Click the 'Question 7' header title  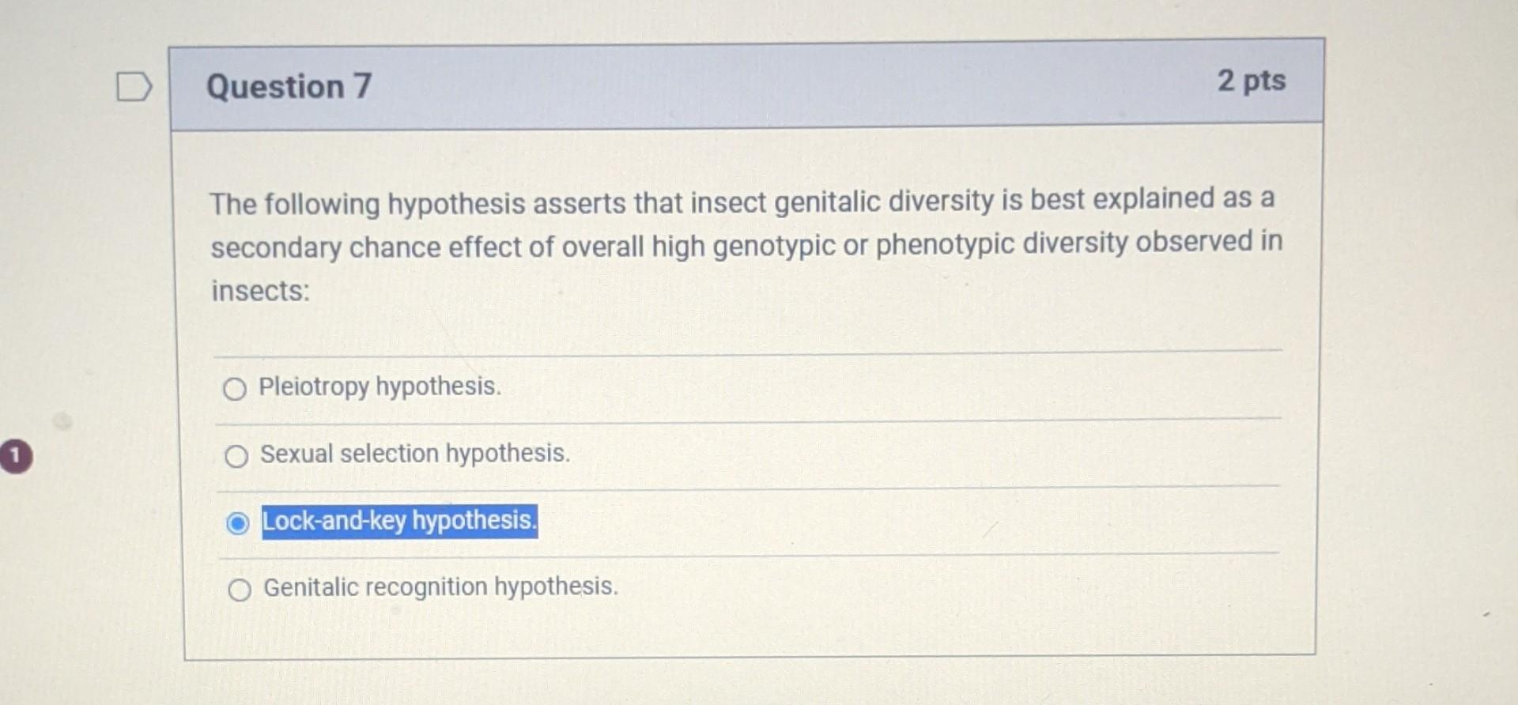click(288, 85)
